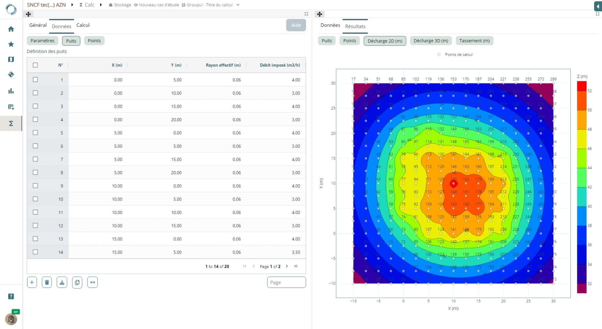Show the Décharge 3D (m) result
The width and height of the screenshot is (602, 329).
(x=431, y=41)
